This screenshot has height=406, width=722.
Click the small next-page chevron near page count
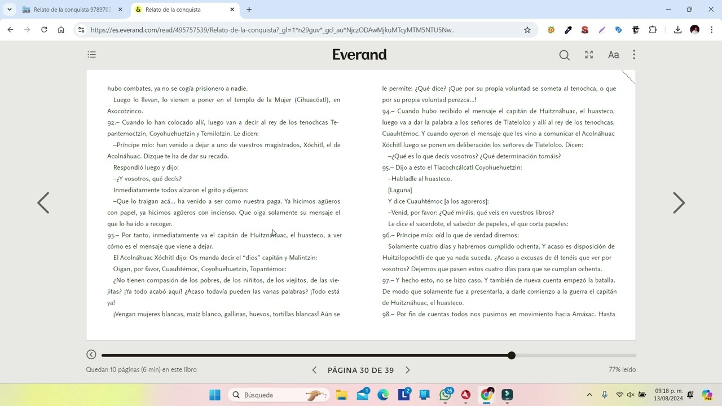pyautogui.click(x=408, y=370)
